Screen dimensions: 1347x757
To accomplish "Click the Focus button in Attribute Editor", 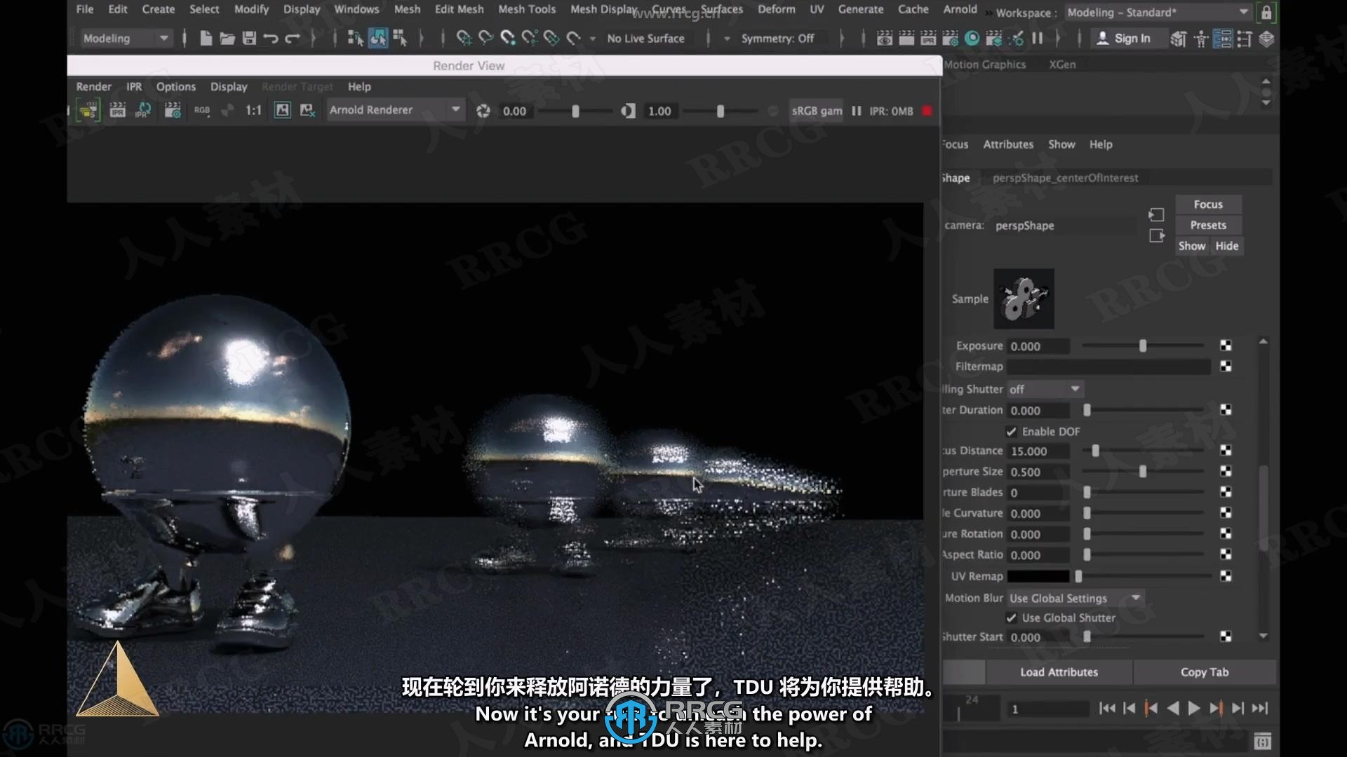I will 1208,204.
